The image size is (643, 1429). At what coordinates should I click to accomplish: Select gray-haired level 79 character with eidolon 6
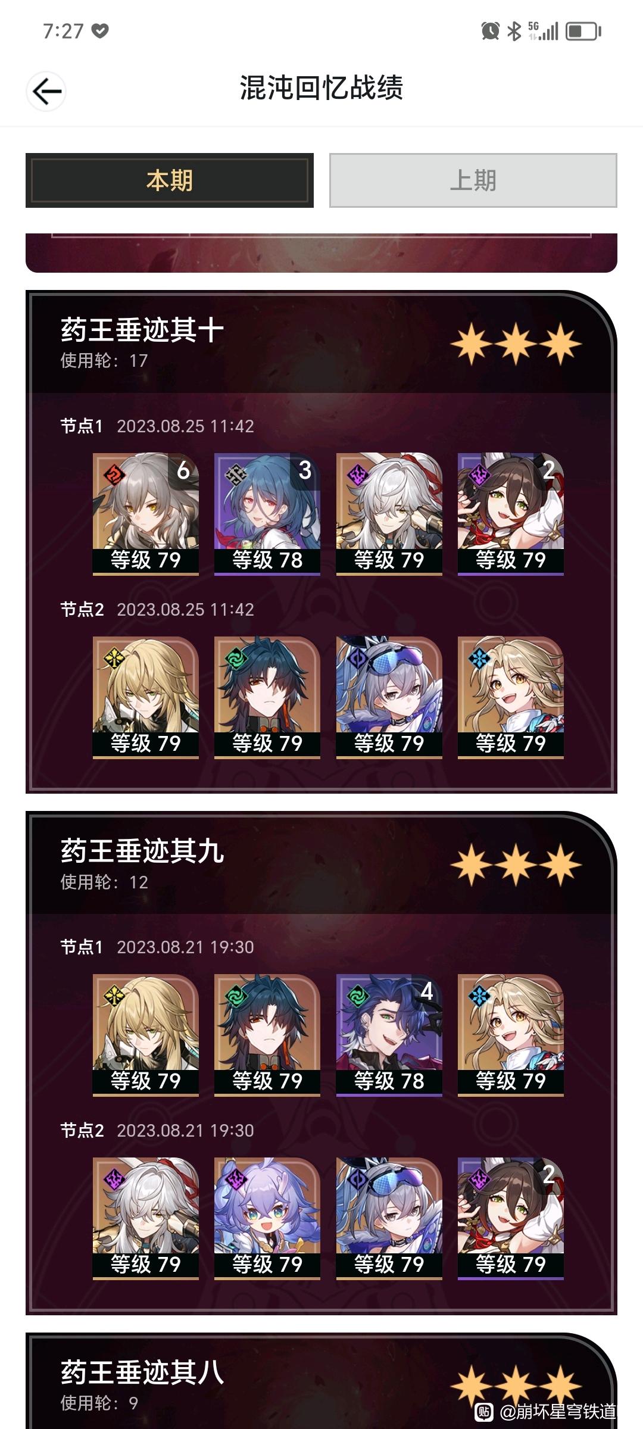[x=146, y=514]
